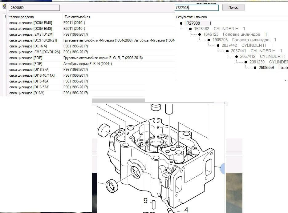Focus the search field containing 1727908
Viewport: 288px width, 213px height.
(x=197, y=8)
